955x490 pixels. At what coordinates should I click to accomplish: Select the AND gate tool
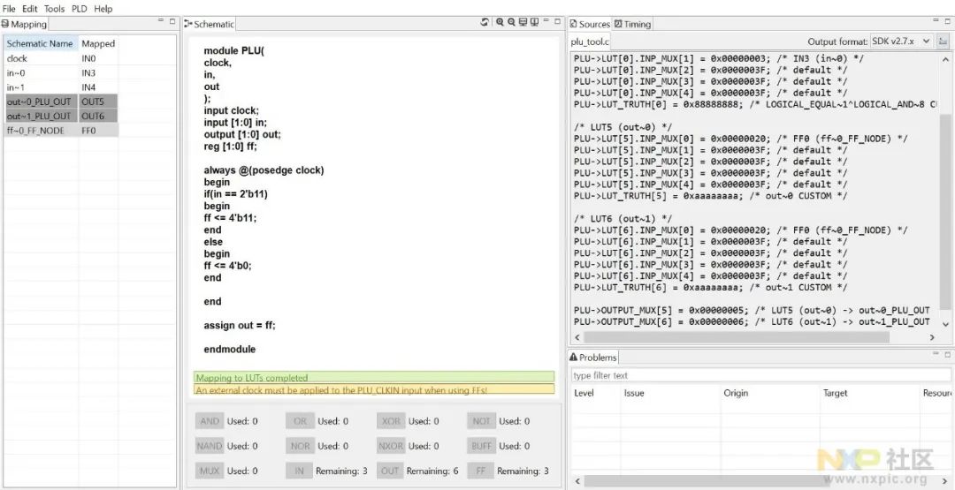point(209,421)
